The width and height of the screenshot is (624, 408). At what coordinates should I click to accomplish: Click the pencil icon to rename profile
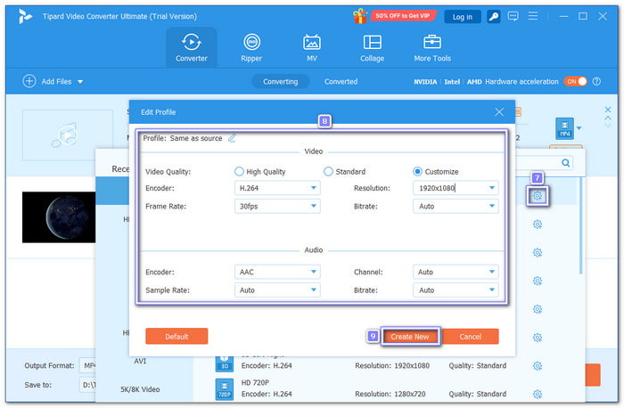[x=233, y=138]
